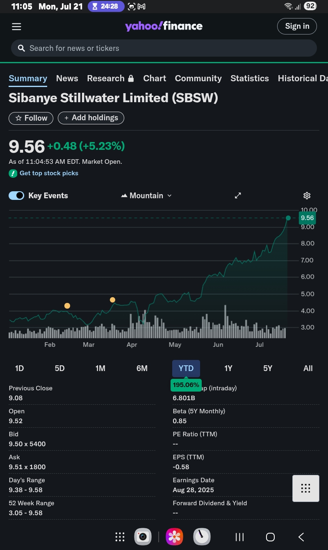Screen dimensions: 328x550
Task: Tap the Yahoo Finance logo
Action: coord(164,26)
